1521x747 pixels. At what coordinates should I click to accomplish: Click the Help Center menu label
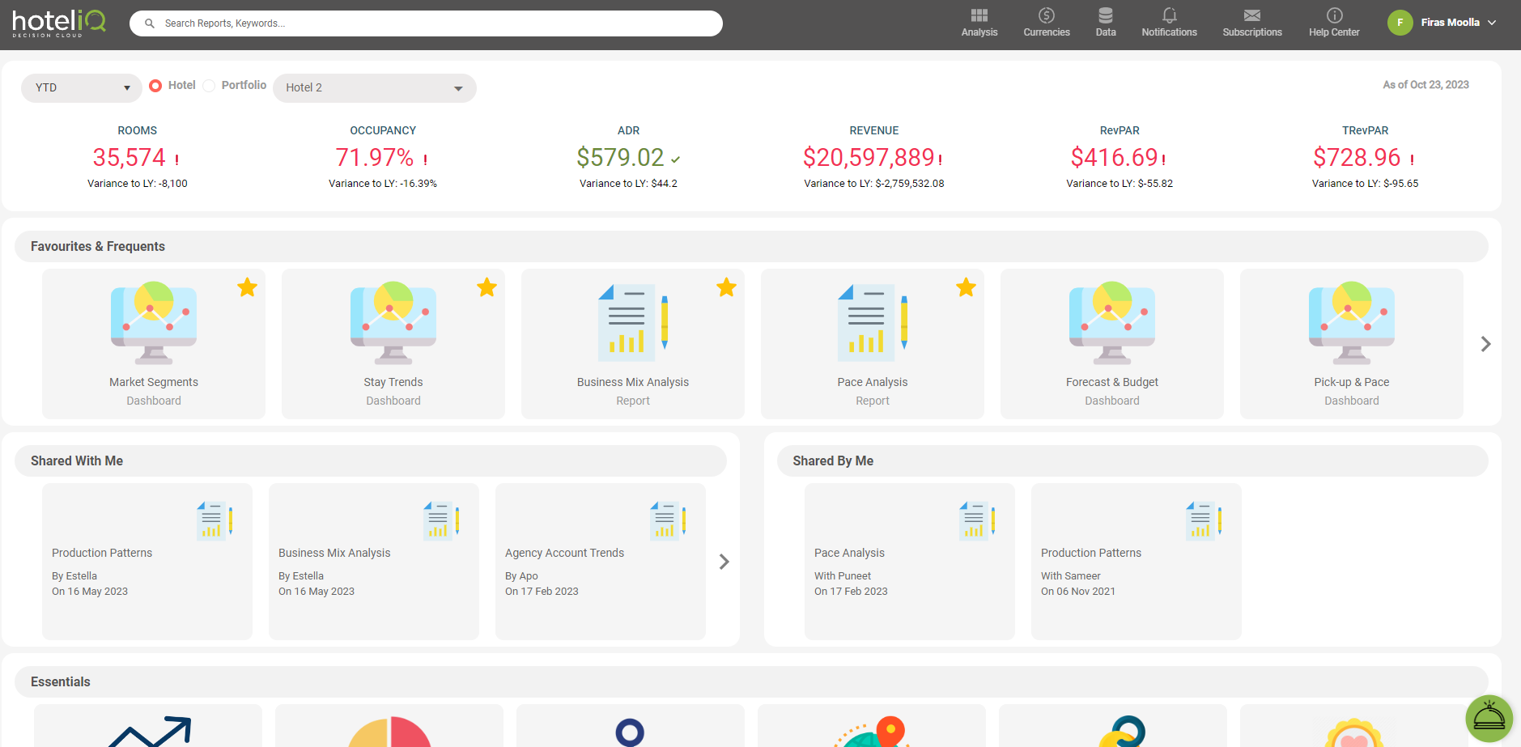[1334, 32]
